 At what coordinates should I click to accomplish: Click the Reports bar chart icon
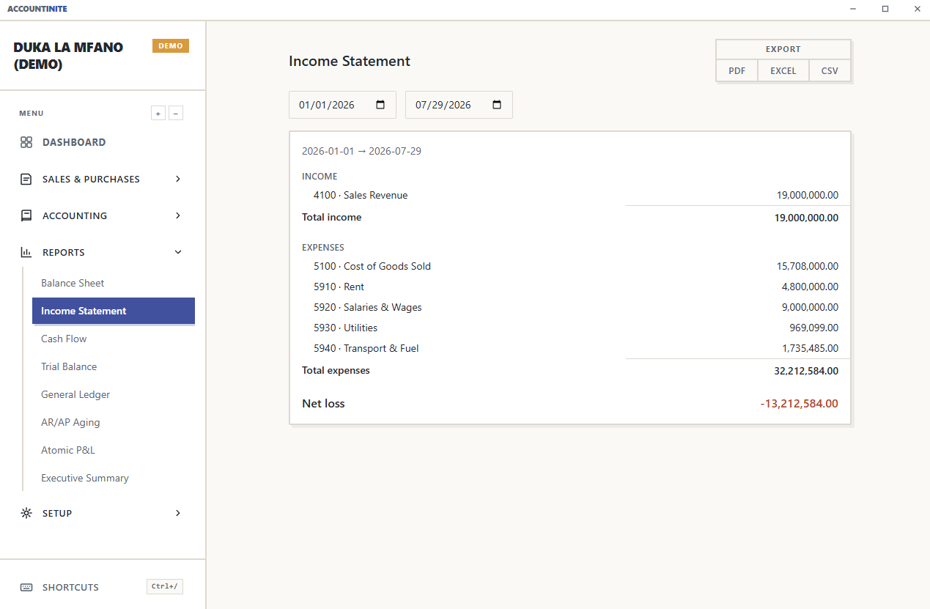click(x=26, y=252)
